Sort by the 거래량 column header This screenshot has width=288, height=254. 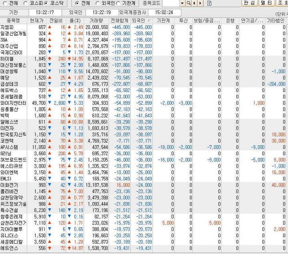coord(96,21)
